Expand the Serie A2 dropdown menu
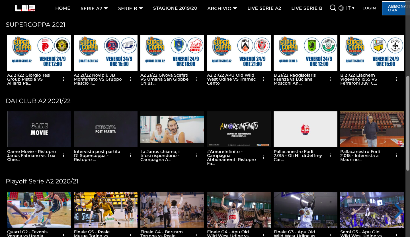The width and height of the screenshot is (410, 237). [x=94, y=8]
